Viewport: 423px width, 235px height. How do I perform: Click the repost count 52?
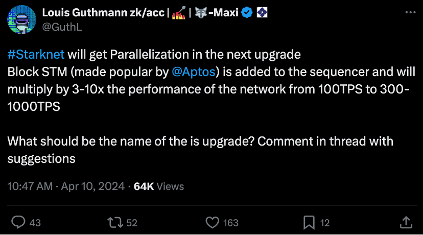click(131, 223)
